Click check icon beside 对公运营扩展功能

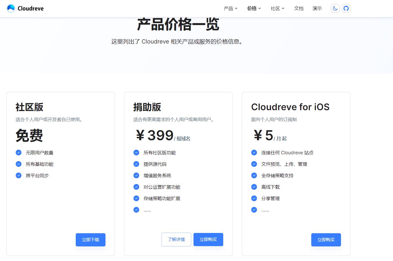(x=136, y=187)
